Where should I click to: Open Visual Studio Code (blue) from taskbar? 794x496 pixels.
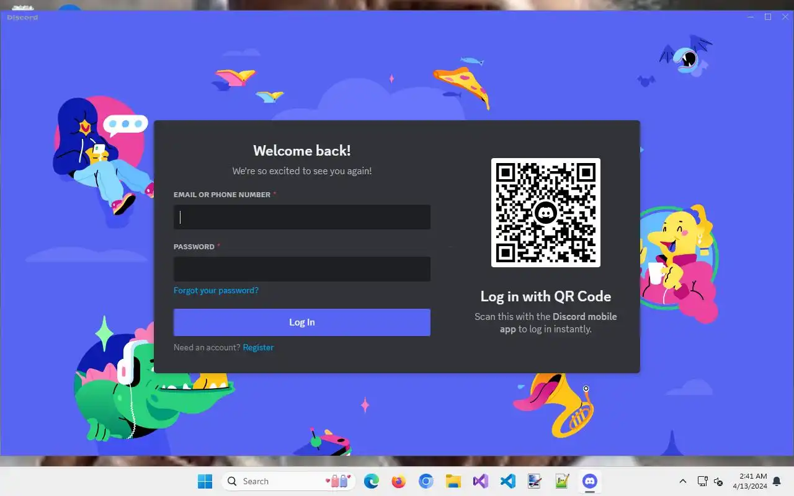coord(507,481)
